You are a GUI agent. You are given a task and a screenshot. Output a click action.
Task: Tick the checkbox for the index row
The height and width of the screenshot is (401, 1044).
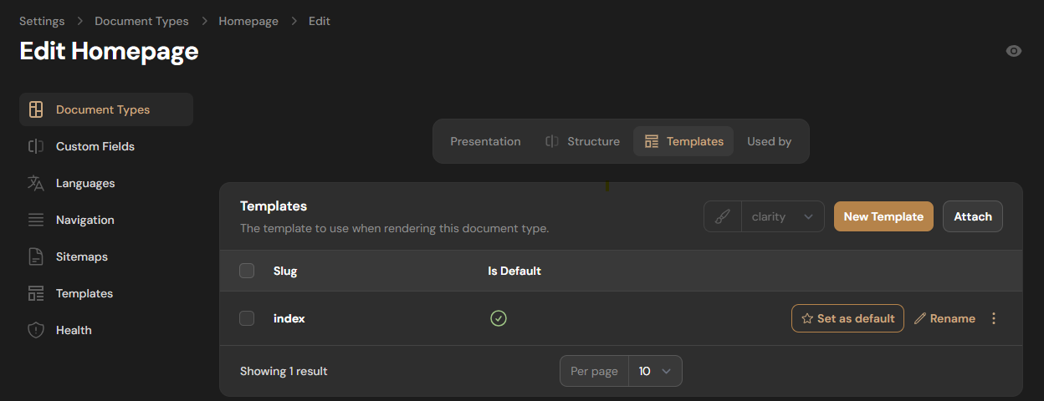click(x=247, y=318)
